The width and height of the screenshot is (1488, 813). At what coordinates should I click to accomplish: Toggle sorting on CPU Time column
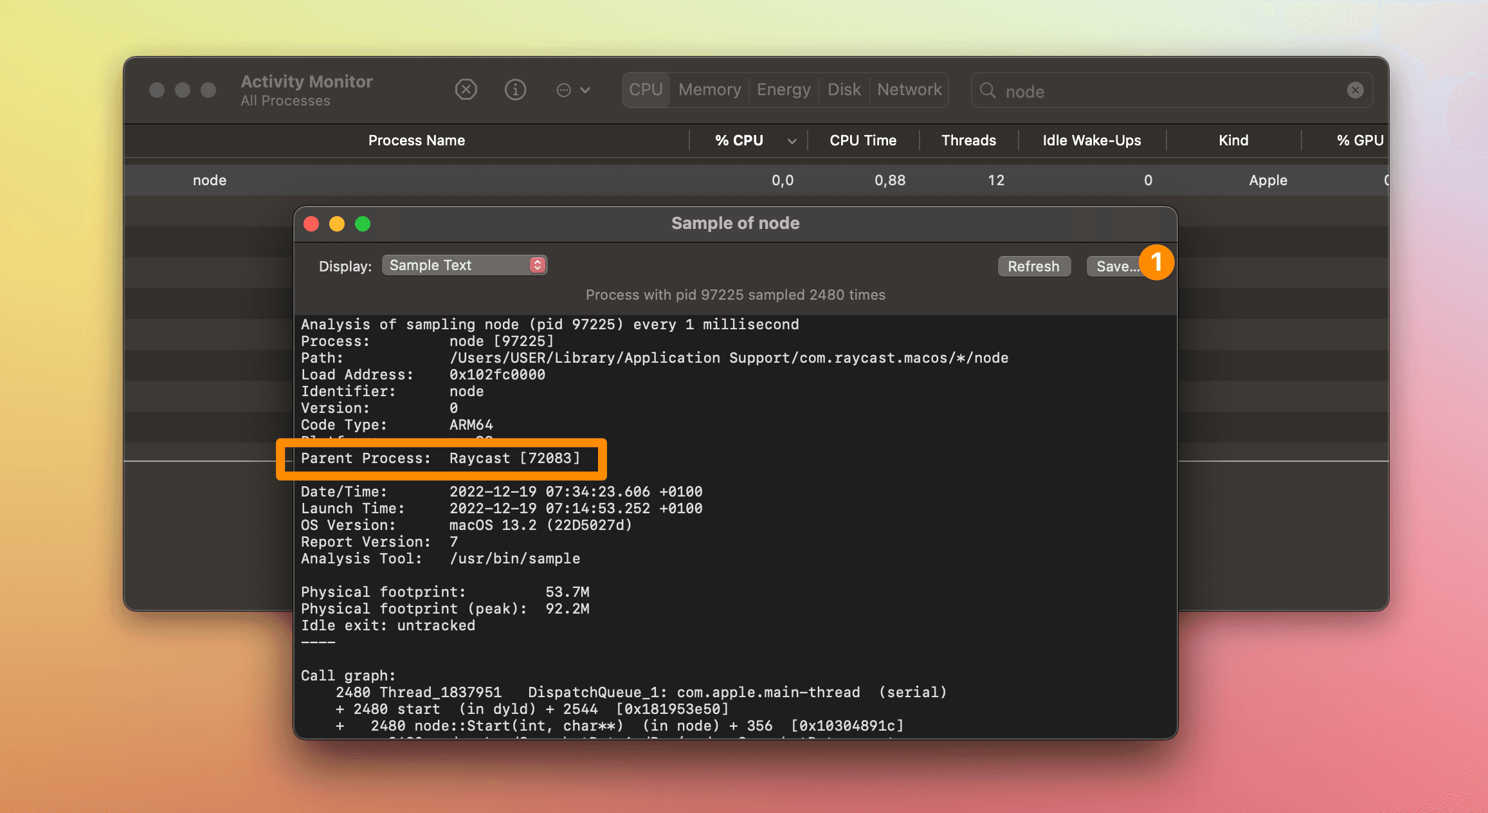(863, 140)
